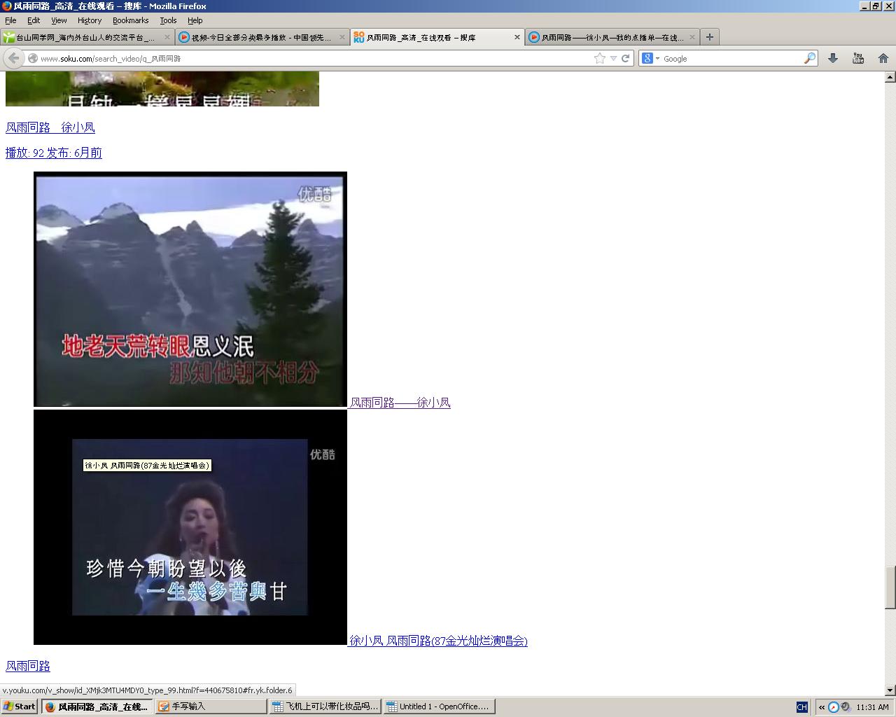Click the address bar URL field
896x717 pixels.
315,59
